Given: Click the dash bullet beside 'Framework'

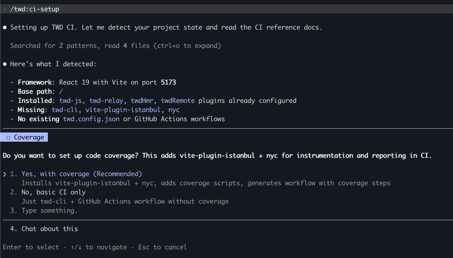Looking at the screenshot, I should click(12, 82).
